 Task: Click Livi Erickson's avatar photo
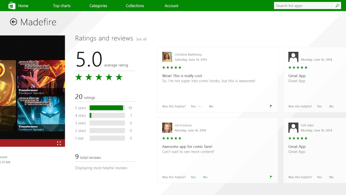click(x=167, y=128)
